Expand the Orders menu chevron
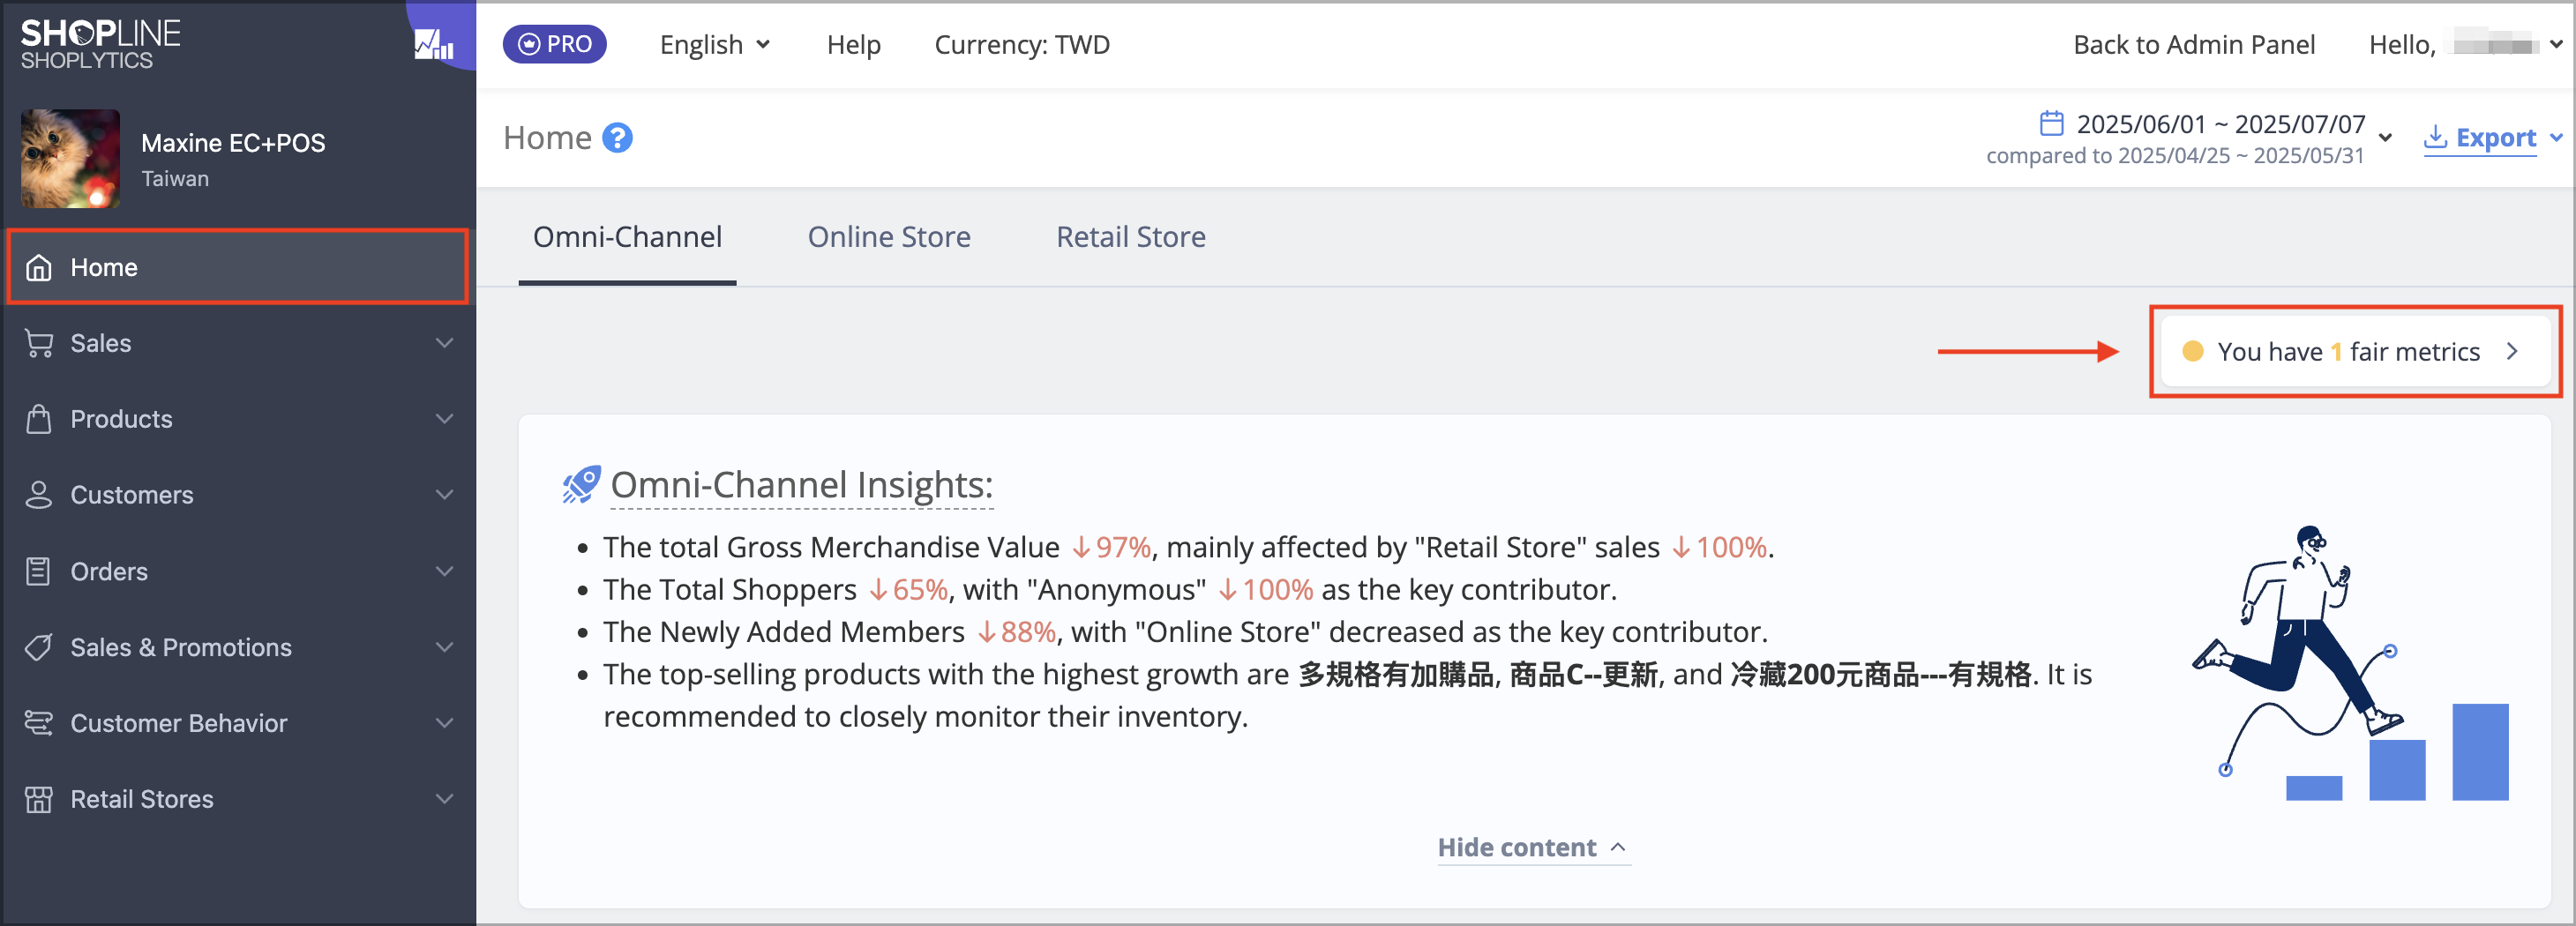Screen dimensions: 2576x926 tap(444, 571)
